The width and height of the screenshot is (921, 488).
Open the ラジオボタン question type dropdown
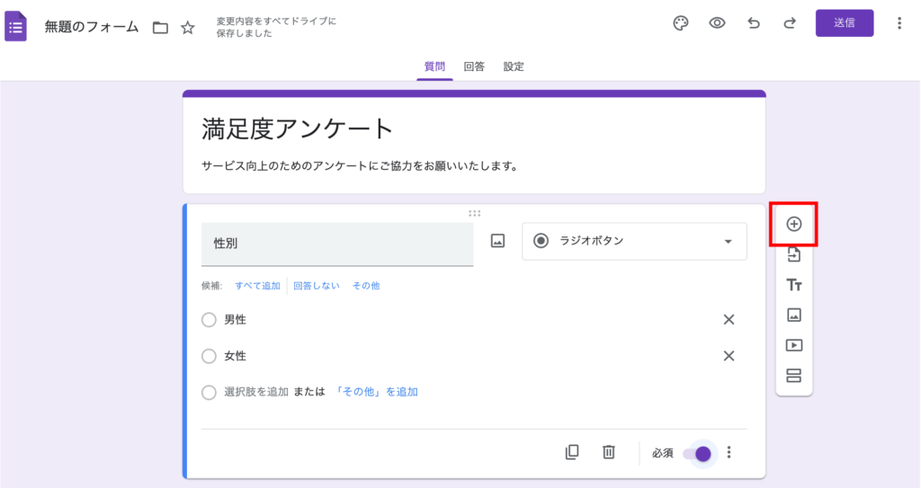(x=634, y=242)
